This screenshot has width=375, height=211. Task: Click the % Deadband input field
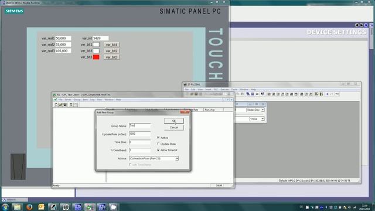pyautogui.click(x=139, y=150)
